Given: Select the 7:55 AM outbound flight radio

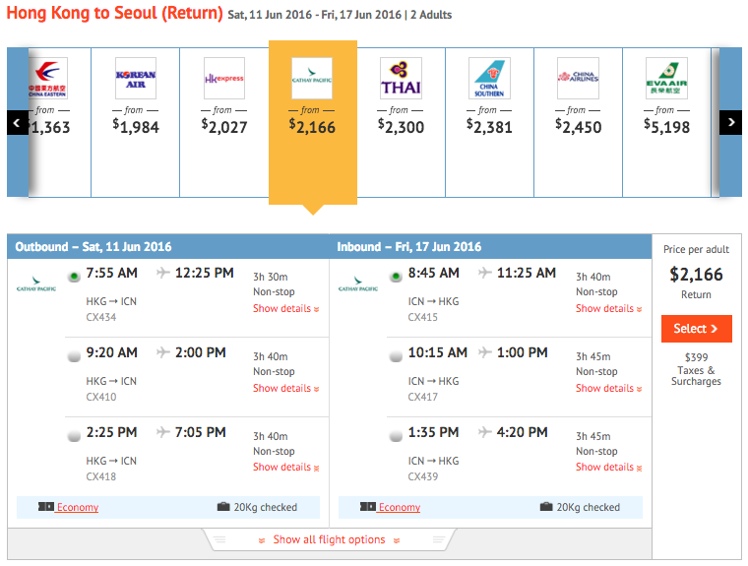Looking at the screenshot, I should tap(74, 277).
